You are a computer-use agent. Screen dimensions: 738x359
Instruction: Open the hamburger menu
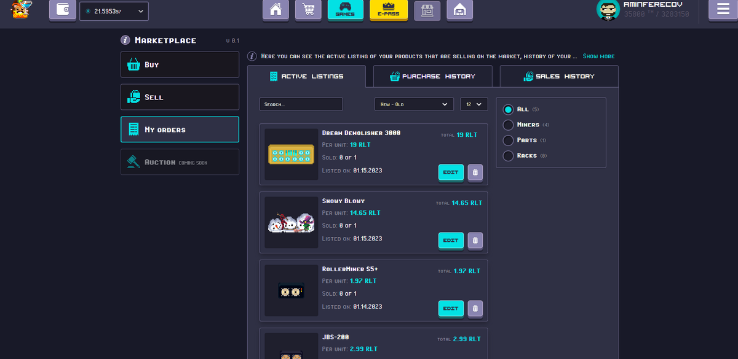(x=723, y=10)
